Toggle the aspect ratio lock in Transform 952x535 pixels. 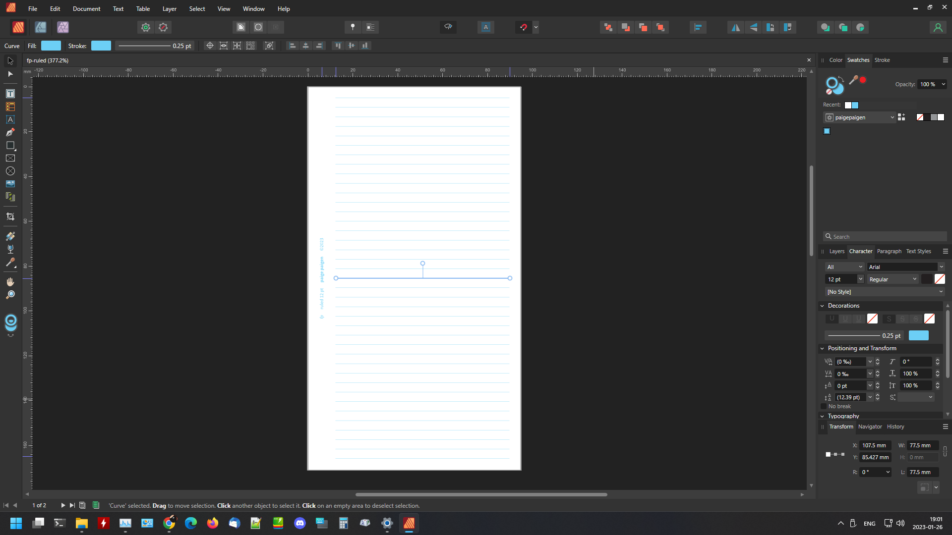pos(945,451)
